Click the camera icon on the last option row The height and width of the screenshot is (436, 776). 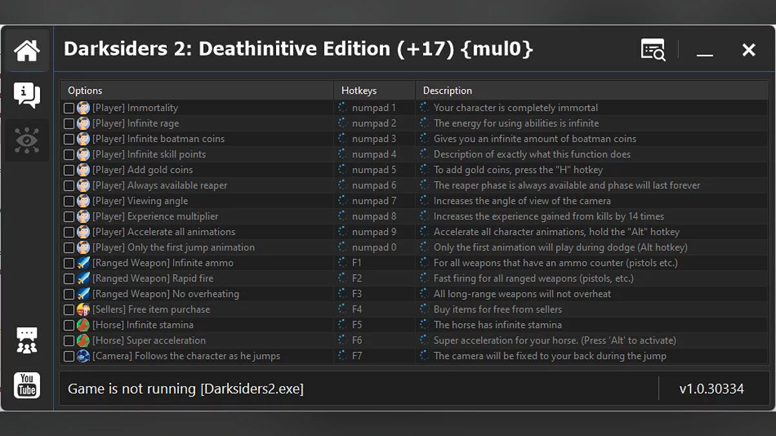83,355
